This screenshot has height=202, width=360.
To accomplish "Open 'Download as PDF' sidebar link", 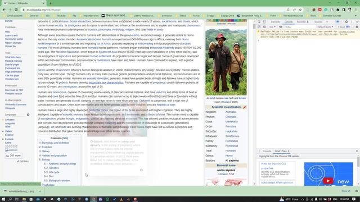I will coord(14,90).
